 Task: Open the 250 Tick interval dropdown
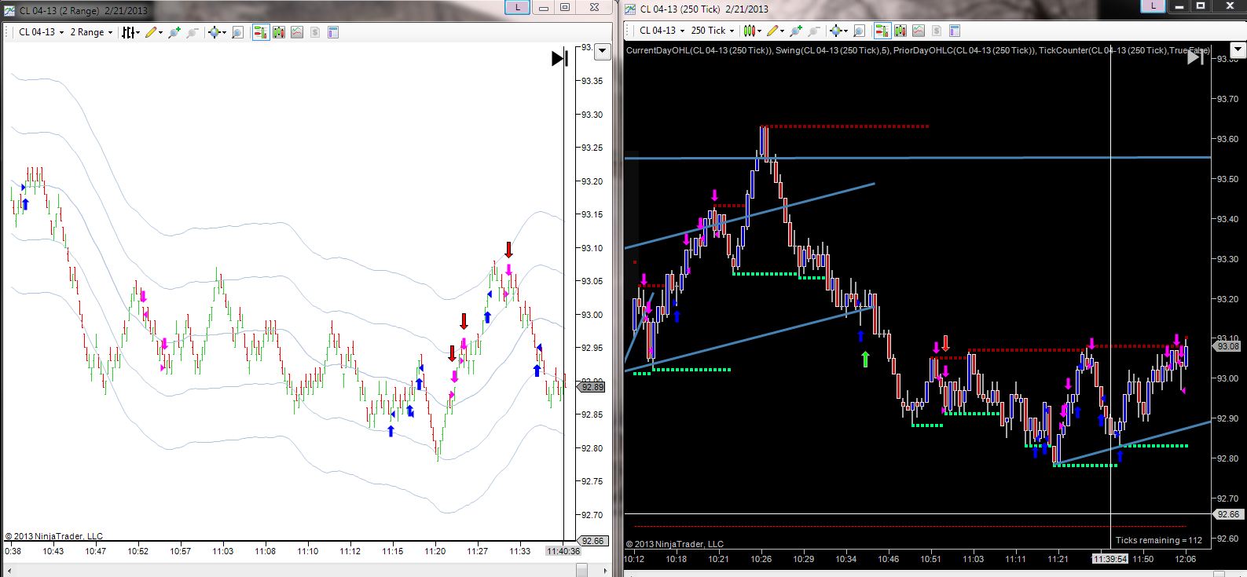click(x=713, y=31)
